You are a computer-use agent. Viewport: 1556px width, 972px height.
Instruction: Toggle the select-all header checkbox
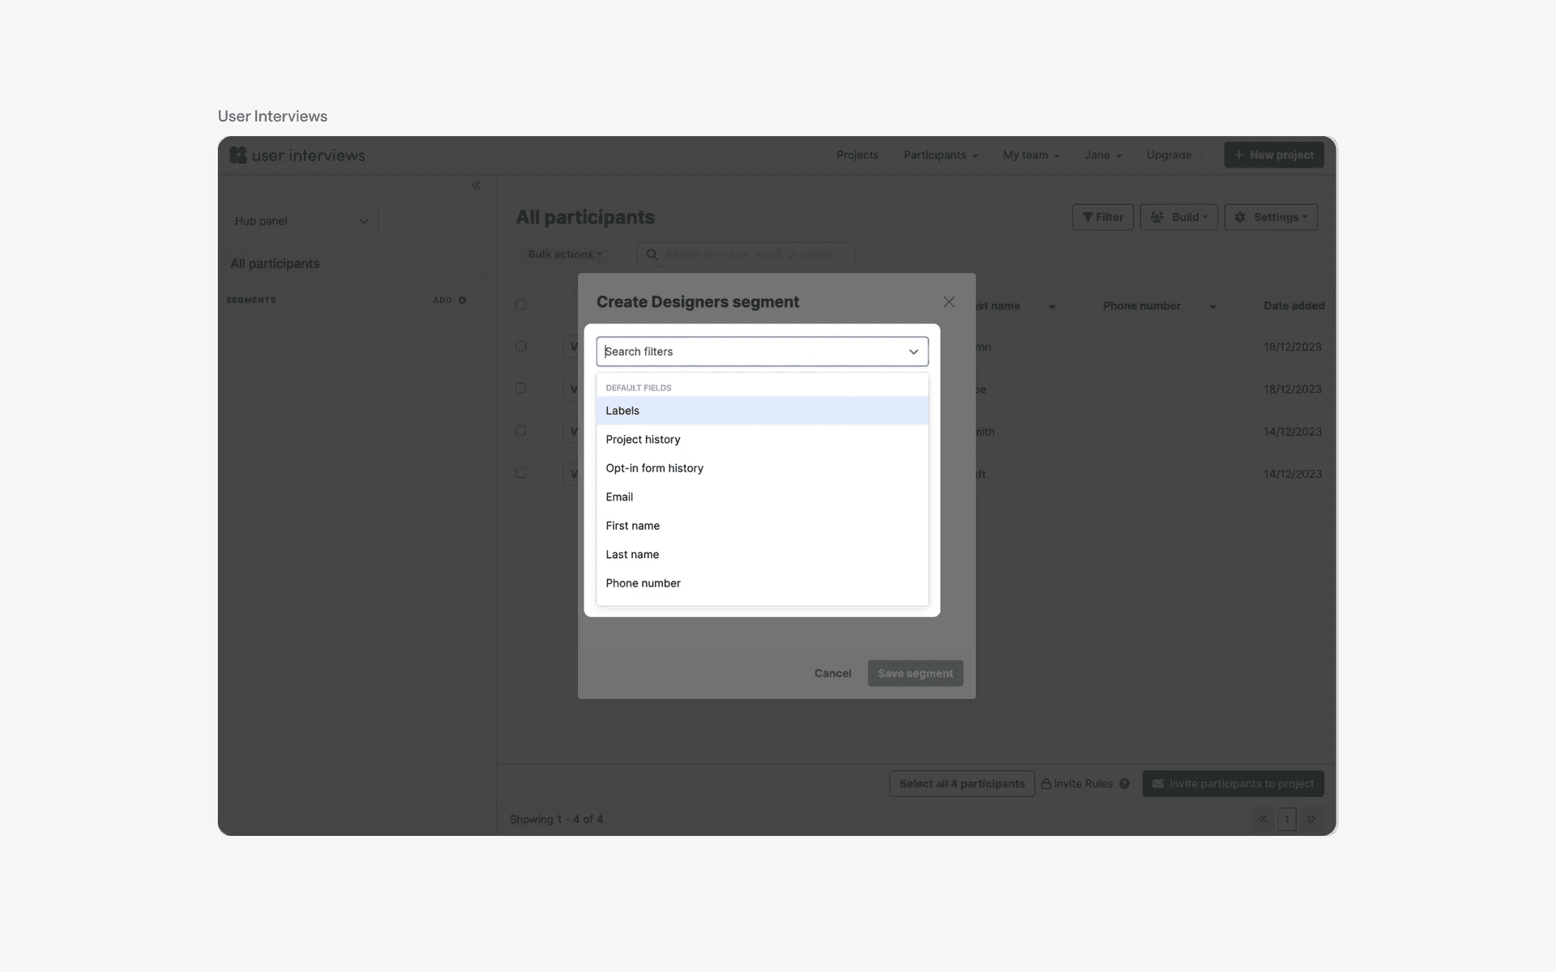click(x=521, y=305)
